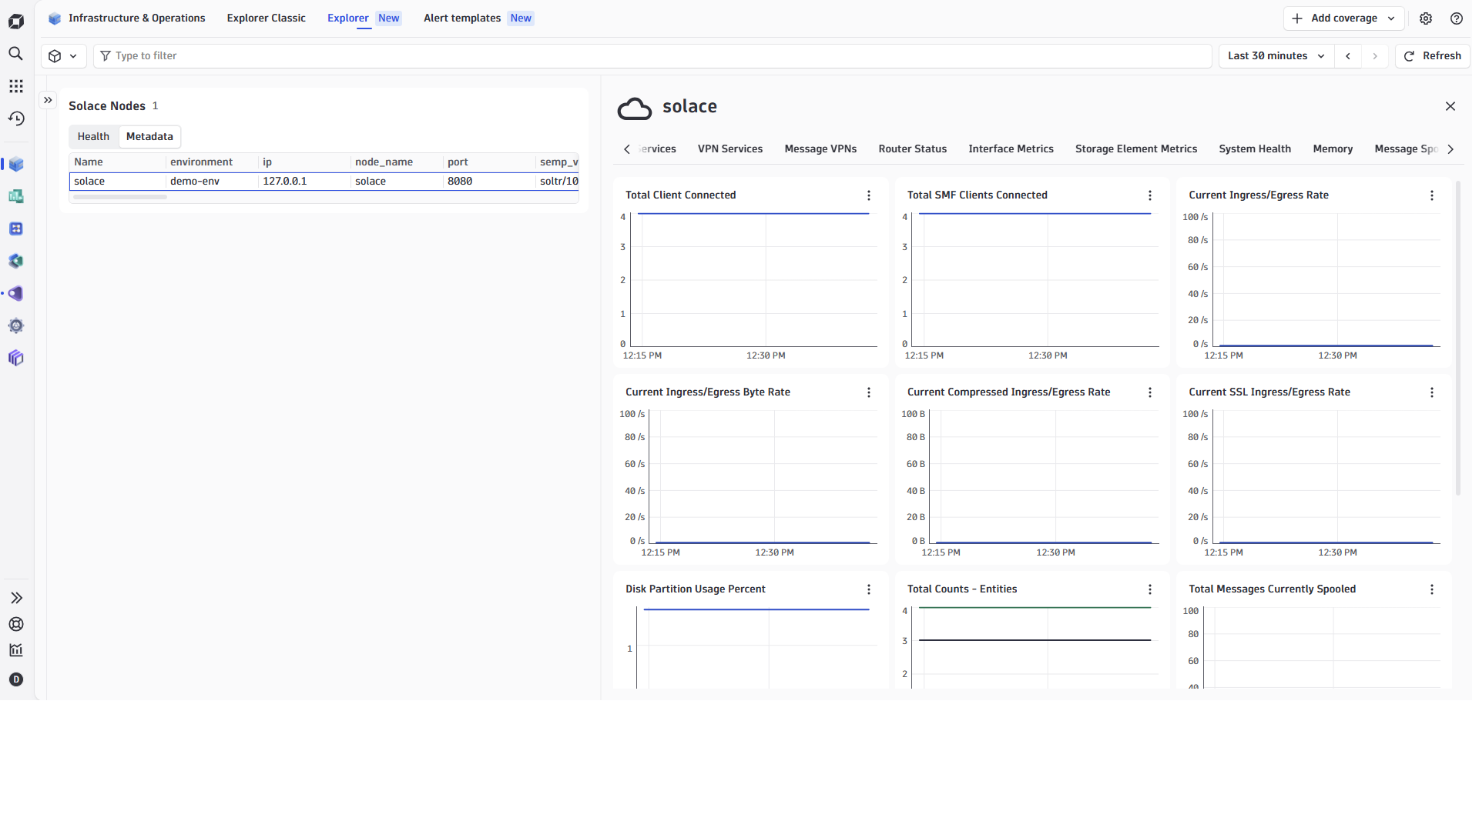Switch to the Metadata tab

(x=149, y=137)
